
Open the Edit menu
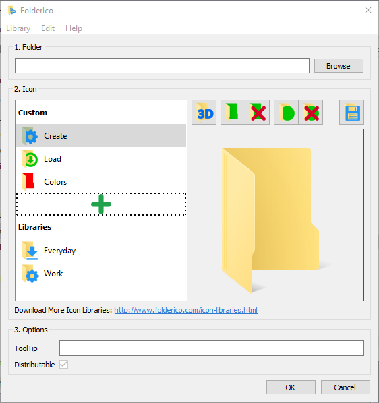[48, 28]
